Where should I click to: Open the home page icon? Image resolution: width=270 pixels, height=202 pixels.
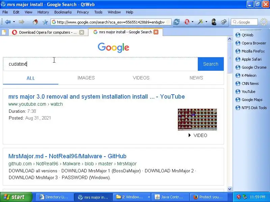click(35, 22)
